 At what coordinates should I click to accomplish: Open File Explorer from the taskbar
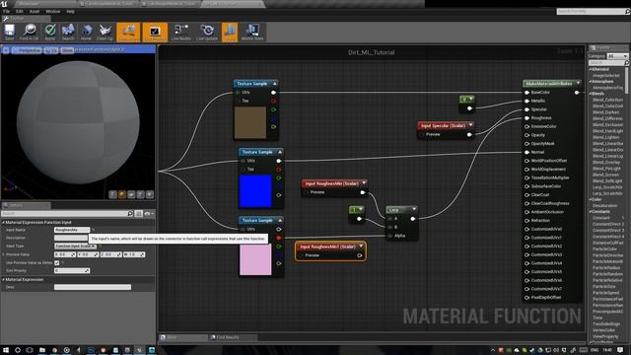(x=41, y=350)
